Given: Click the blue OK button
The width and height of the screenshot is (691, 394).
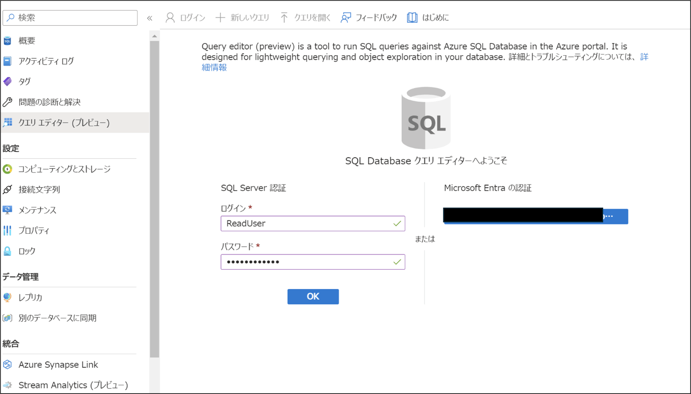Looking at the screenshot, I should (313, 296).
